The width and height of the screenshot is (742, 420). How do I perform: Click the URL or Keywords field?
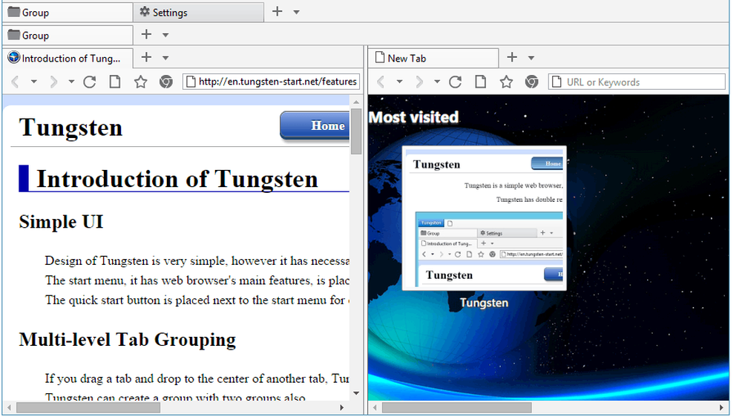(x=637, y=82)
